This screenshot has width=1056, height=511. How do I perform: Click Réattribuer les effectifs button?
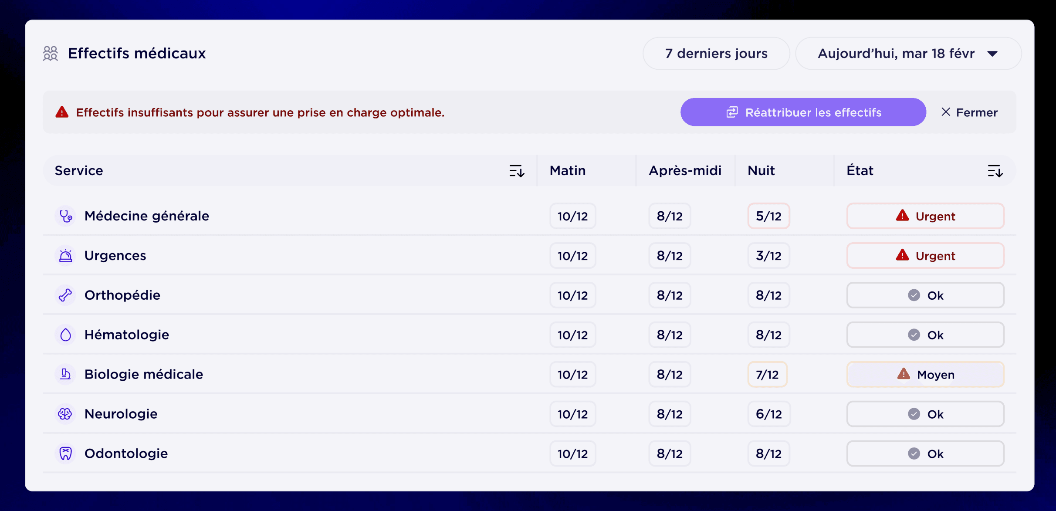point(803,112)
